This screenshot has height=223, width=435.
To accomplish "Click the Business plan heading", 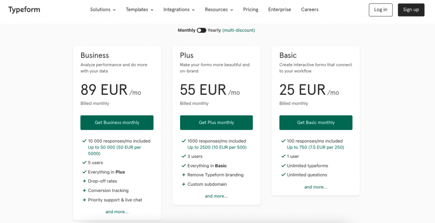I will [95, 55].
